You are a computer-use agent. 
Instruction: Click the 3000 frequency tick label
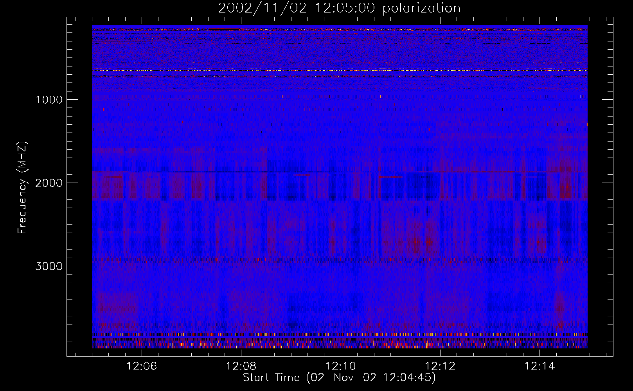(x=49, y=266)
